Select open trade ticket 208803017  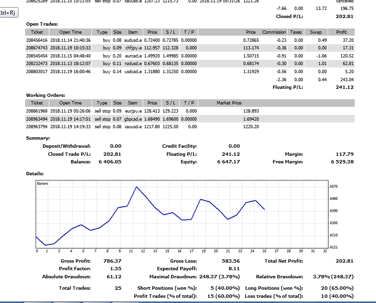pyautogui.click(x=37, y=72)
